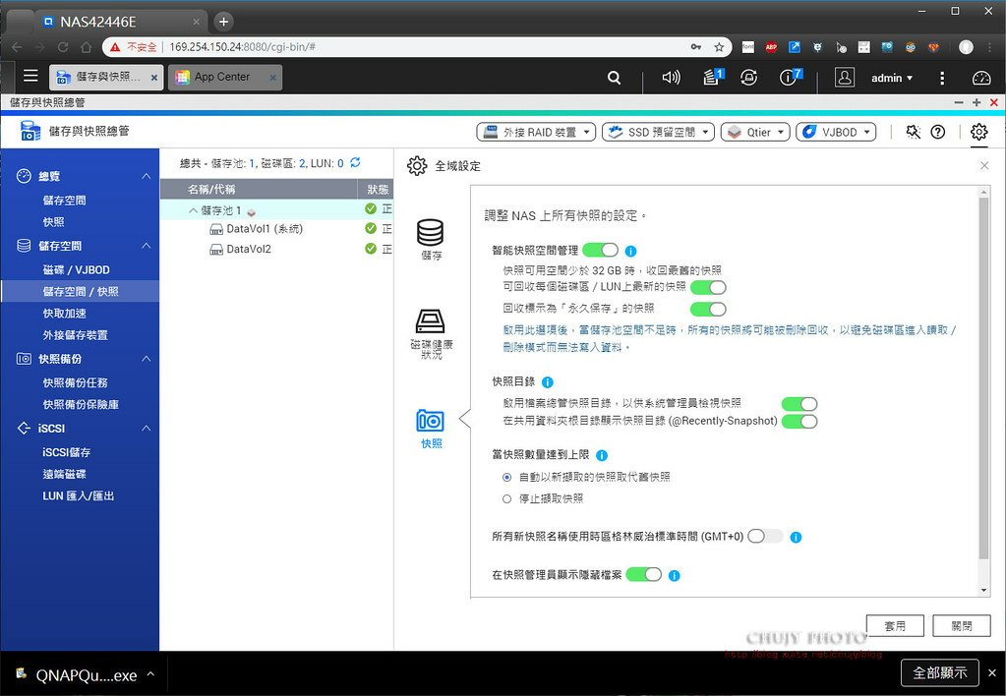Toggle 在快照管理員顯示隱藏檔案 switch
Viewport: 1006px width, 696px height.
[x=643, y=575]
